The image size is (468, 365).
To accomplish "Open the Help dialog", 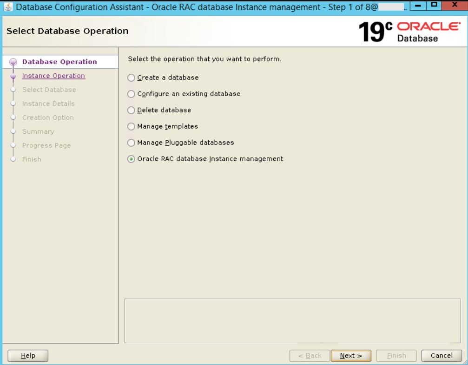I will tap(28, 355).
